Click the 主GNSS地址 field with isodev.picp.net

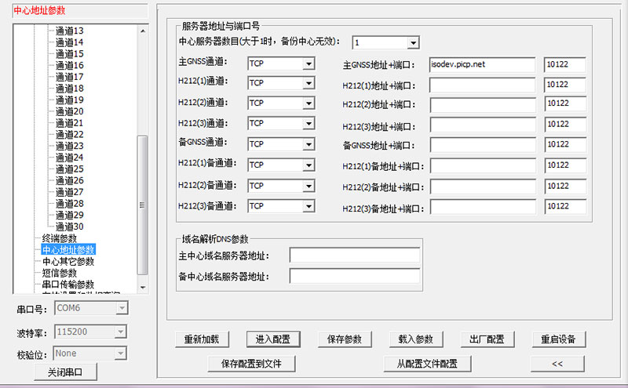pyautogui.click(x=482, y=65)
